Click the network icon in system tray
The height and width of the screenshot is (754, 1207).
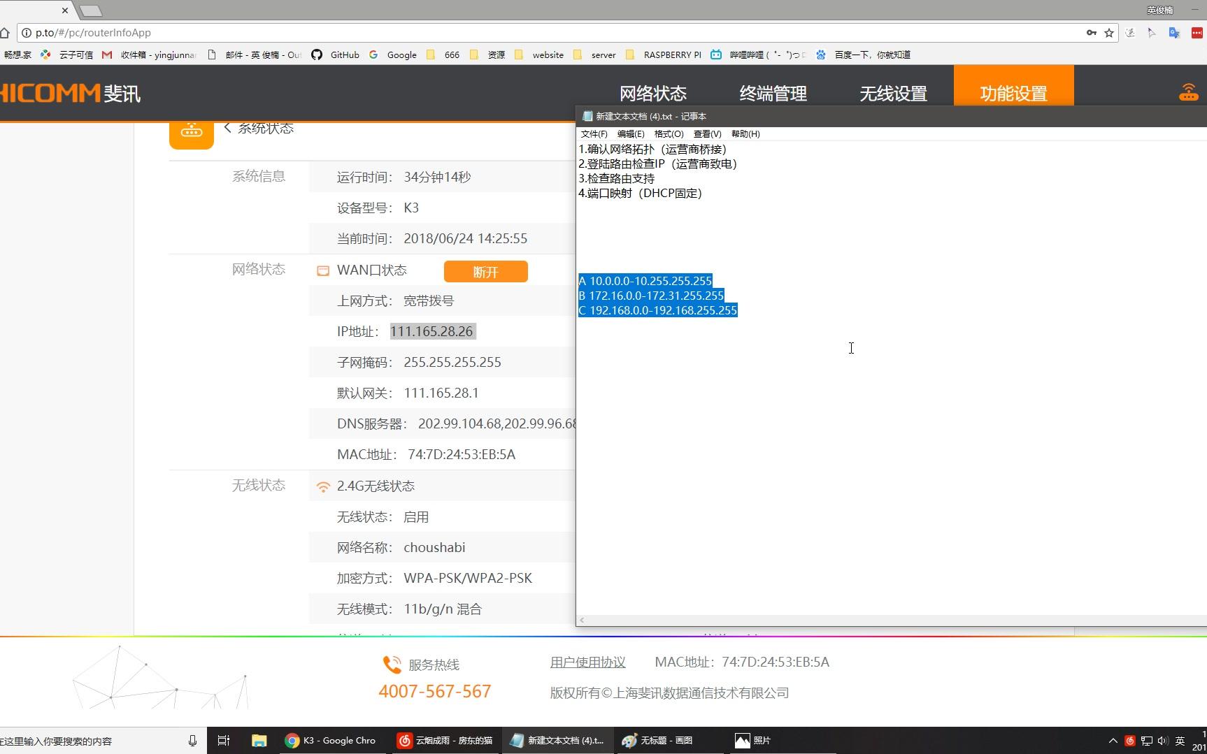coord(1147,741)
